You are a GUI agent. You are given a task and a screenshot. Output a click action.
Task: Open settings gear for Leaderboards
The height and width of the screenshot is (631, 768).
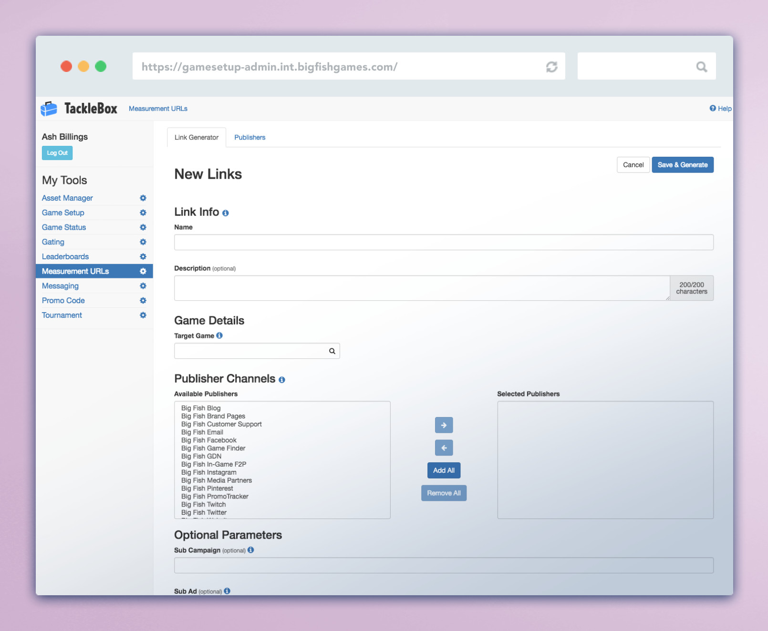(143, 256)
